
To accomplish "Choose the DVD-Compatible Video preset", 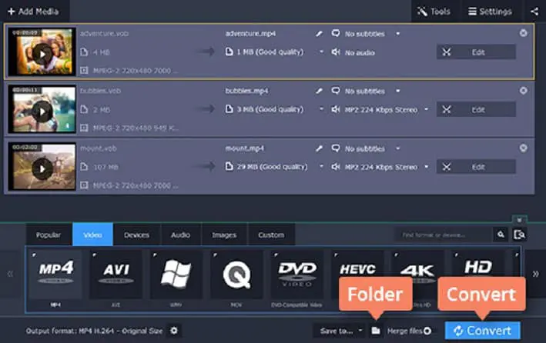I will coord(297,276).
